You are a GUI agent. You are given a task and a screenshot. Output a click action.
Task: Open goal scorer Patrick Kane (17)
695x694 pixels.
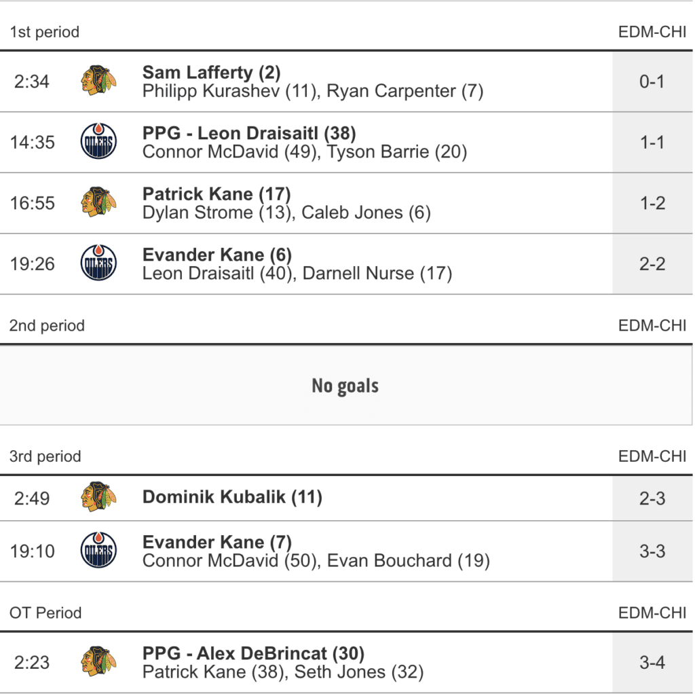(217, 194)
